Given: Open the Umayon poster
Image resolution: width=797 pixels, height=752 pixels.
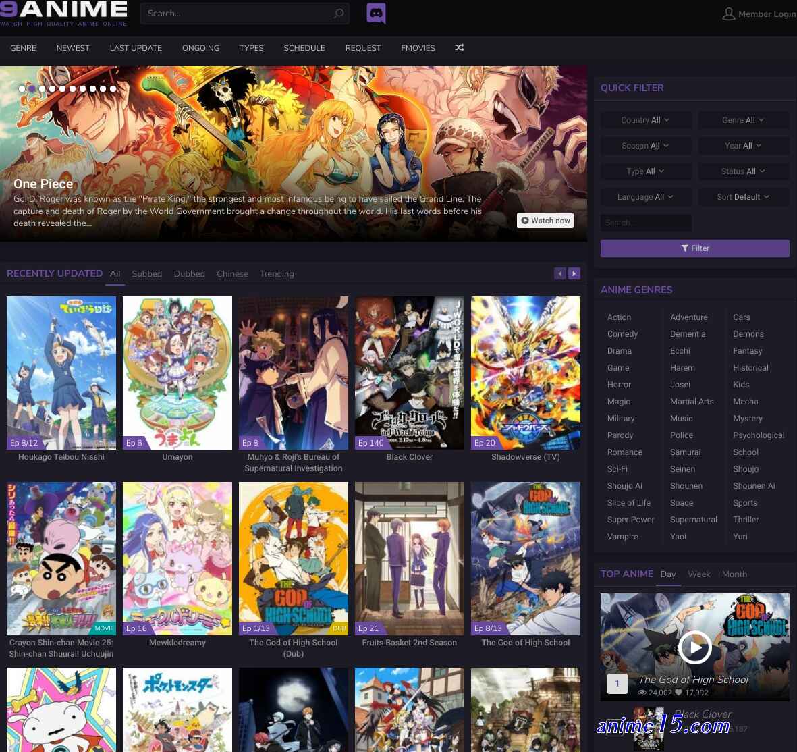Looking at the screenshot, I should point(177,373).
